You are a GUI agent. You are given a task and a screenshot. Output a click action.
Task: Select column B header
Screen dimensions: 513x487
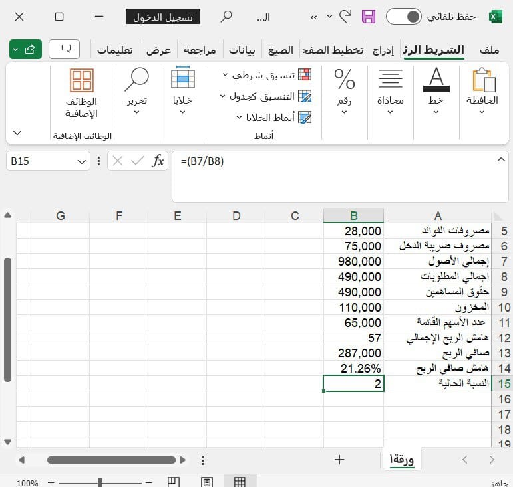click(x=354, y=215)
